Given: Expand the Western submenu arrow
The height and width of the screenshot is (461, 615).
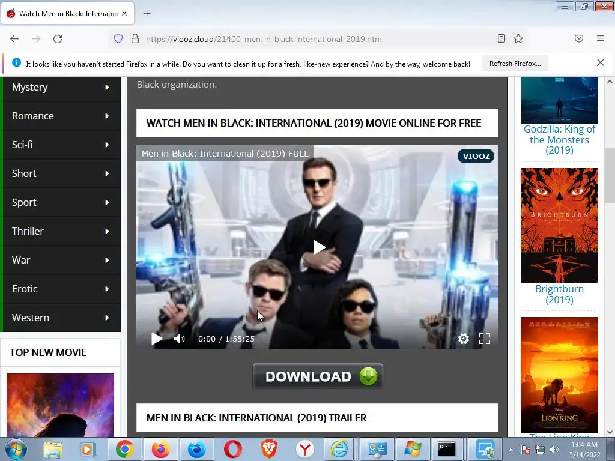Looking at the screenshot, I should coord(107,318).
